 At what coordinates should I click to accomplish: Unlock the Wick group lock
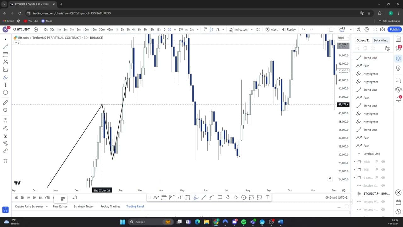point(377,162)
